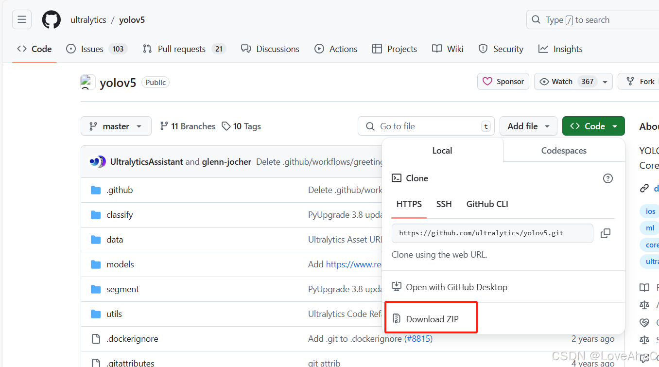
Task: Click Open with GitHub Desktop
Action: coord(450,287)
